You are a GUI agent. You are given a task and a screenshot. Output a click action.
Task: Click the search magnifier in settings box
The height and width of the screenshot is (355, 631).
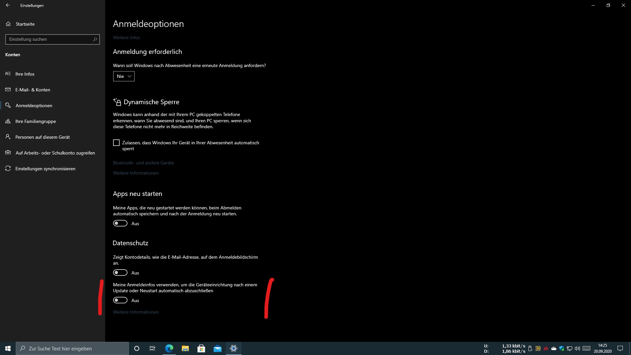tap(95, 39)
